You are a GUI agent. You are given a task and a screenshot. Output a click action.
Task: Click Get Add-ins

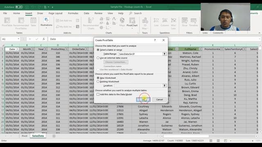point(64,20)
